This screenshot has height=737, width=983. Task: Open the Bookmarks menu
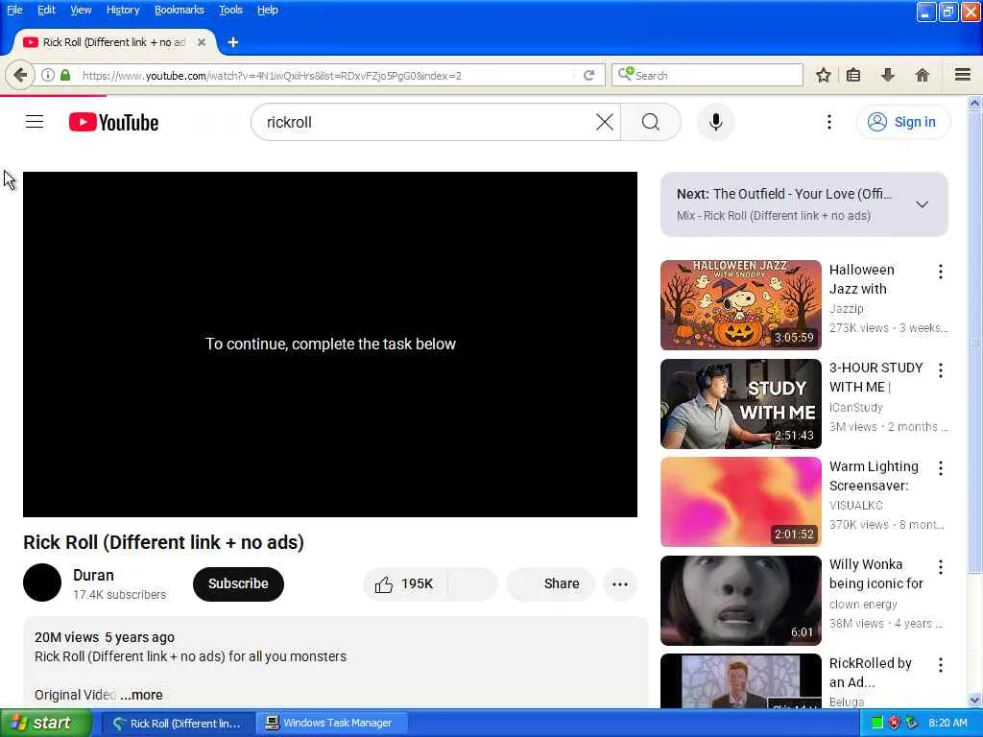tap(180, 10)
